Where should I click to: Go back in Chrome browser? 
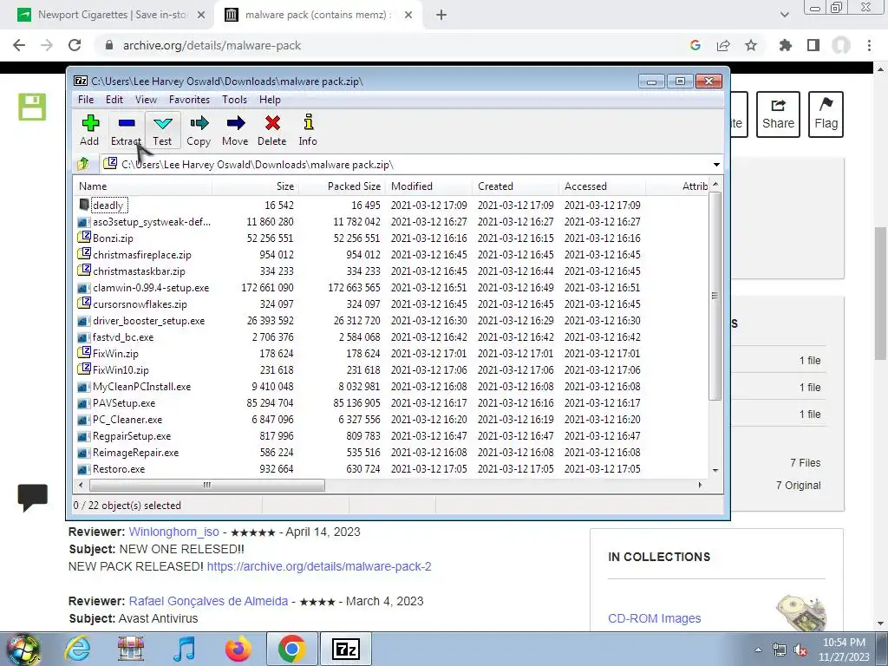[x=19, y=45]
